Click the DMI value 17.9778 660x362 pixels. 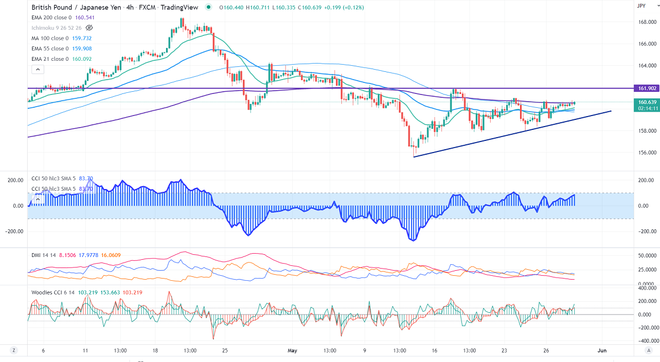click(x=89, y=255)
